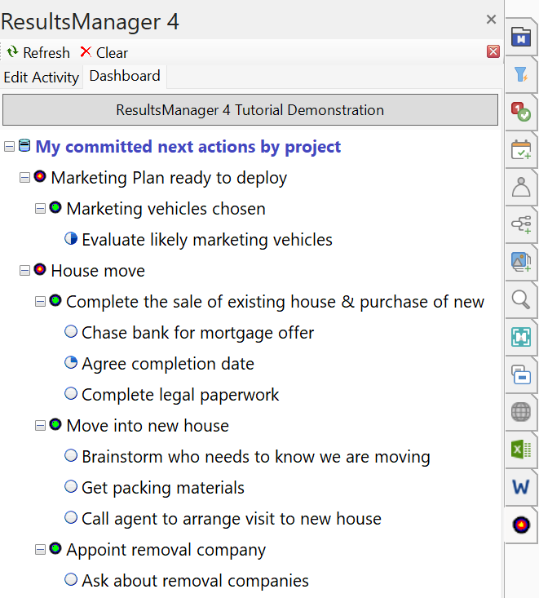Screen dimensions: 539x598
Task: Click task circle for Get packing materials
Action: tap(71, 486)
